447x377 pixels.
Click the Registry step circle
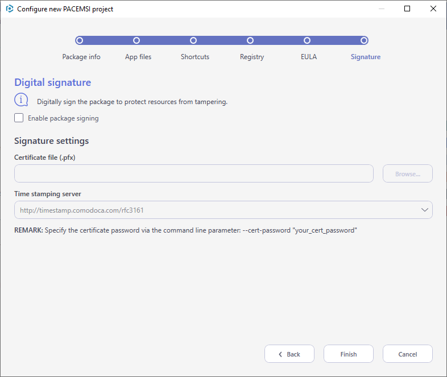[250, 40]
